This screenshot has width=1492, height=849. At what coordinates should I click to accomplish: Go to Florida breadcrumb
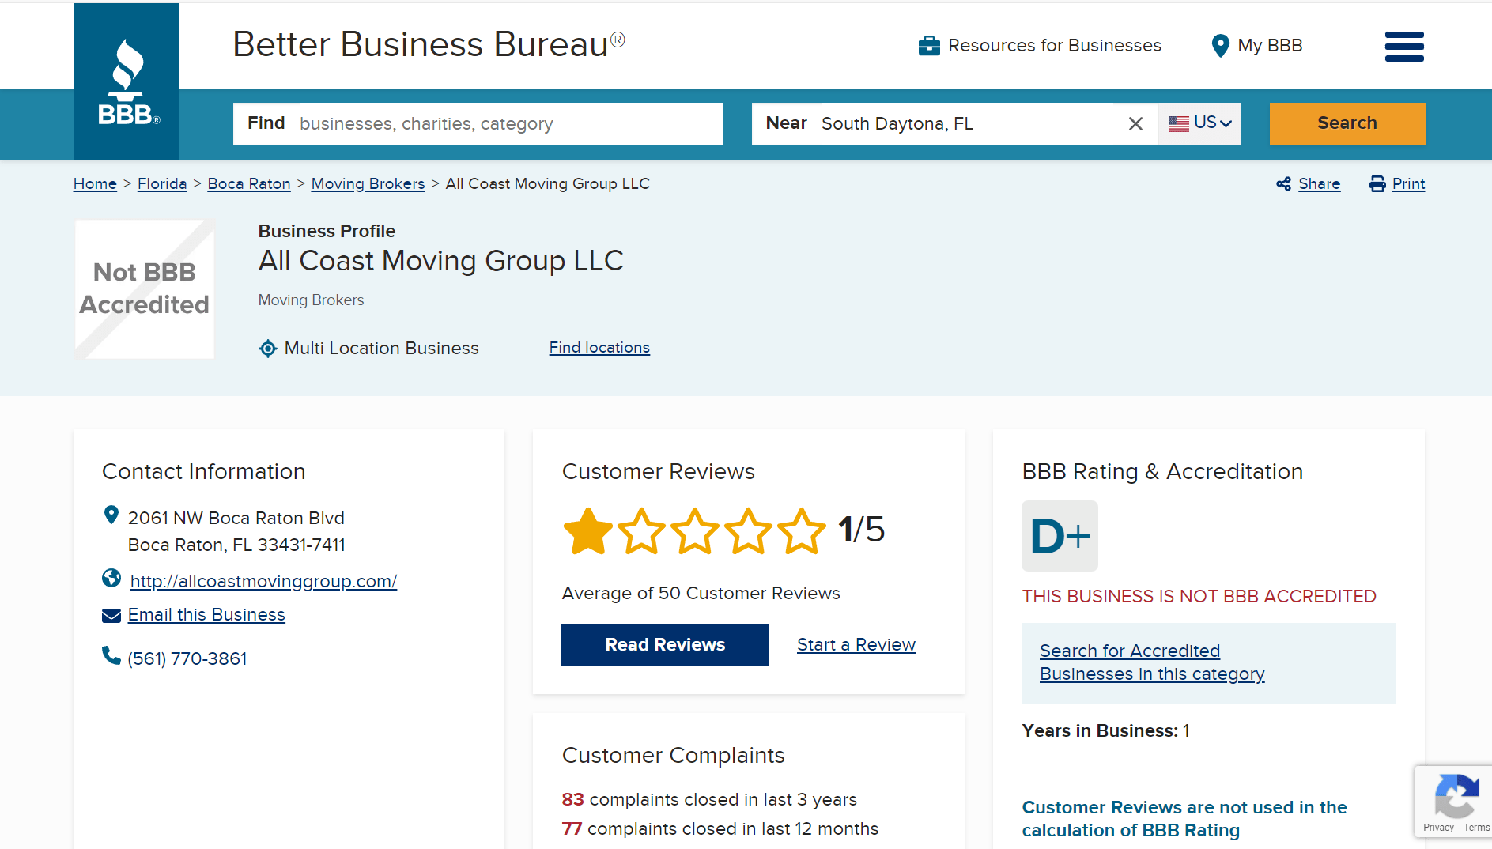pos(162,183)
